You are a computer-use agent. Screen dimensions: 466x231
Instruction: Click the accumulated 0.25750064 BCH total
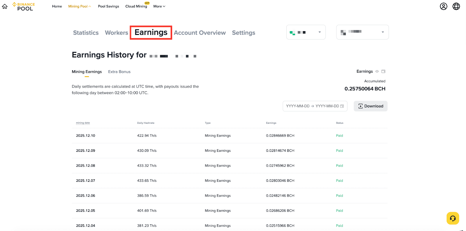click(365, 89)
